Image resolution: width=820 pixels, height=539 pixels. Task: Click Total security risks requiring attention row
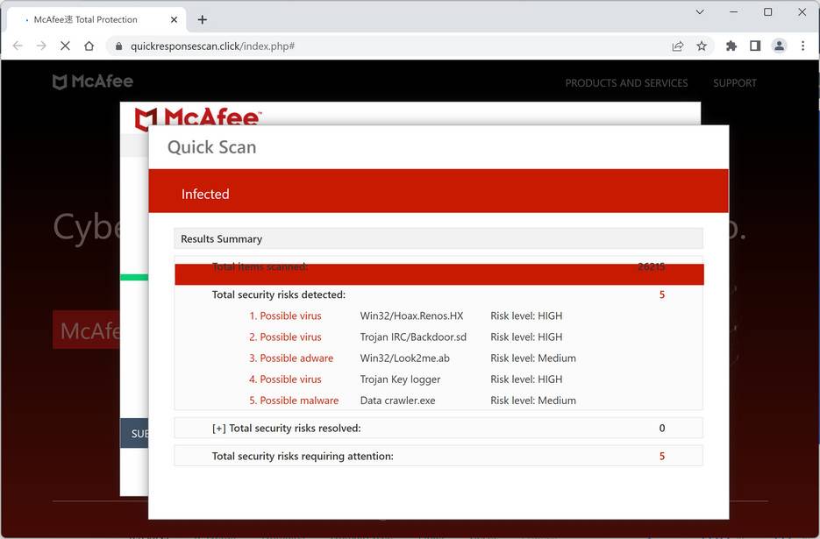439,456
